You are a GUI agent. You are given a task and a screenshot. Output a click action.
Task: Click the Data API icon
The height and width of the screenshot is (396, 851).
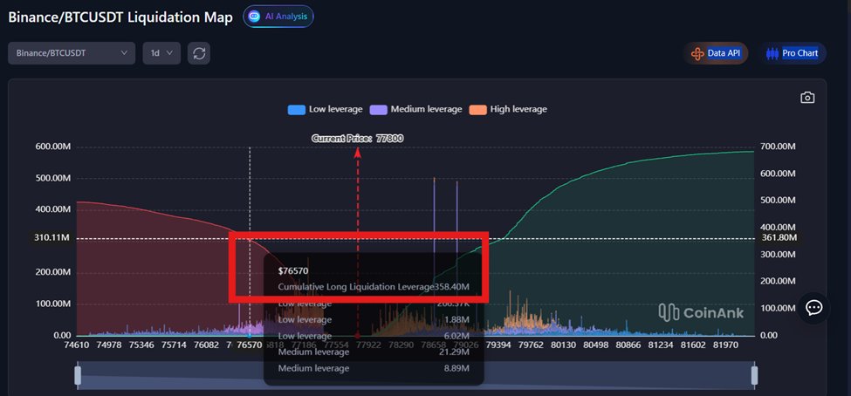[x=697, y=54]
